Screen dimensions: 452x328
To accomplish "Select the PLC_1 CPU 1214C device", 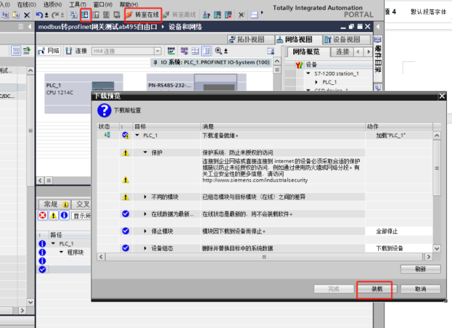I will [x=84, y=93].
